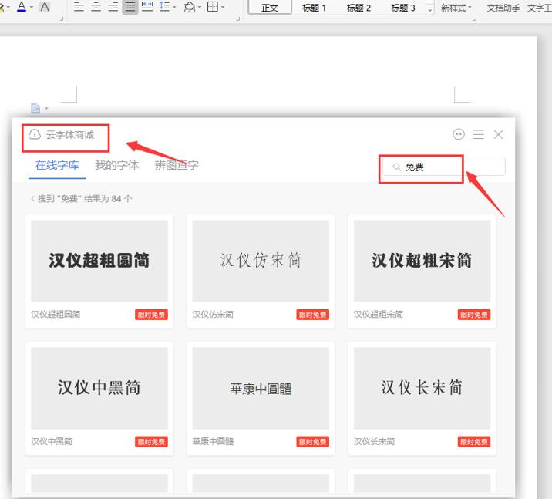Apply borders to paragraph
The image size is (552, 499).
click(213, 7)
